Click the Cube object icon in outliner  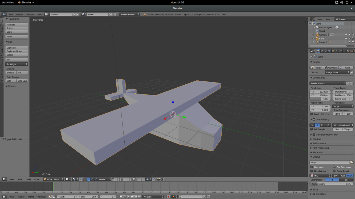coord(317,38)
